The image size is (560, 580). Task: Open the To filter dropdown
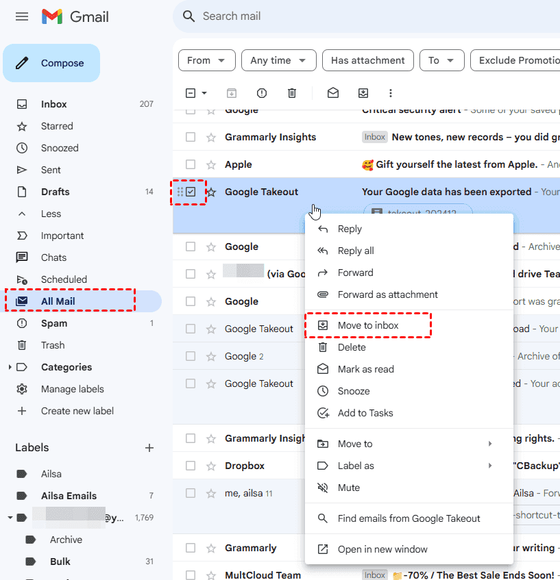441,60
